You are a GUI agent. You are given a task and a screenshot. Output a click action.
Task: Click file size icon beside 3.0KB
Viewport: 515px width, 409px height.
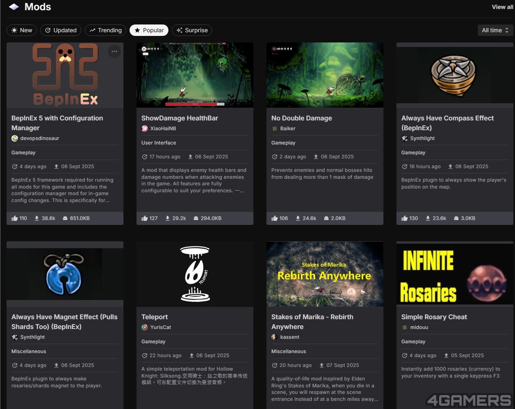tap(456, 218)
